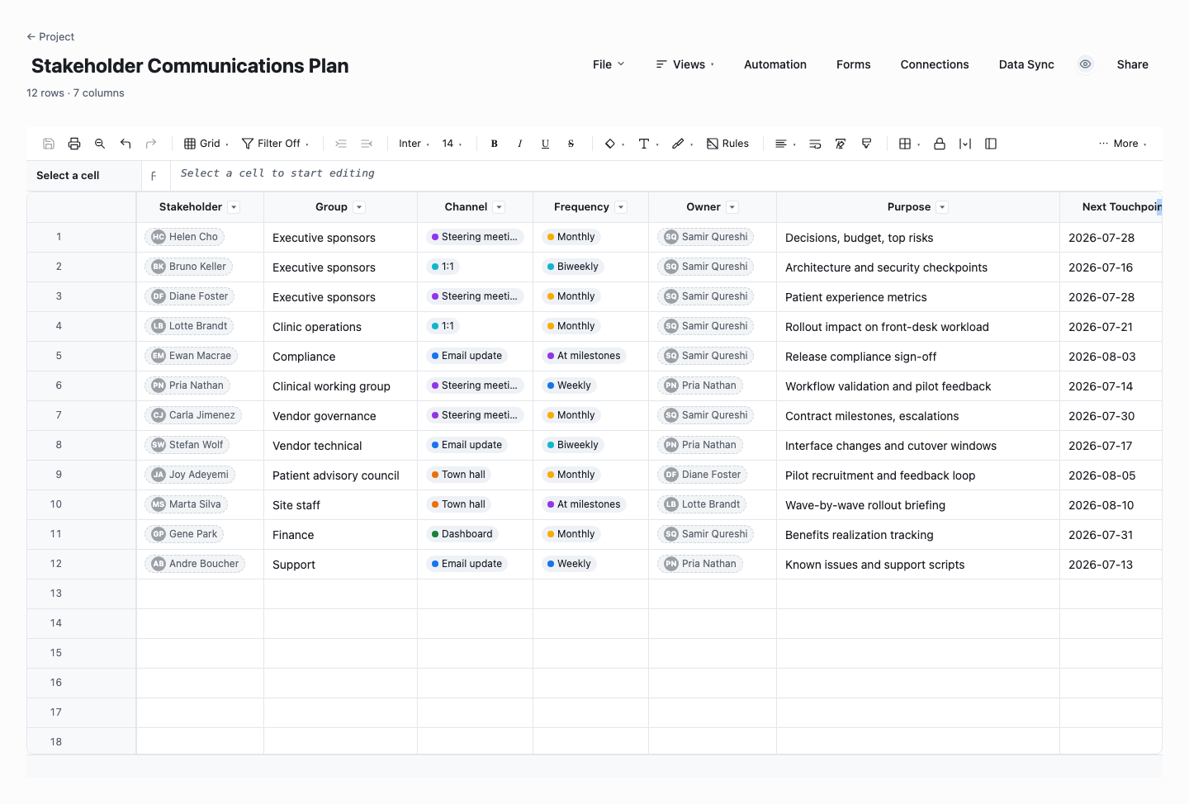The image size is (1189, 804).
Task: Select Known issues and support scripts cell
Action: [x=917, y=565]
